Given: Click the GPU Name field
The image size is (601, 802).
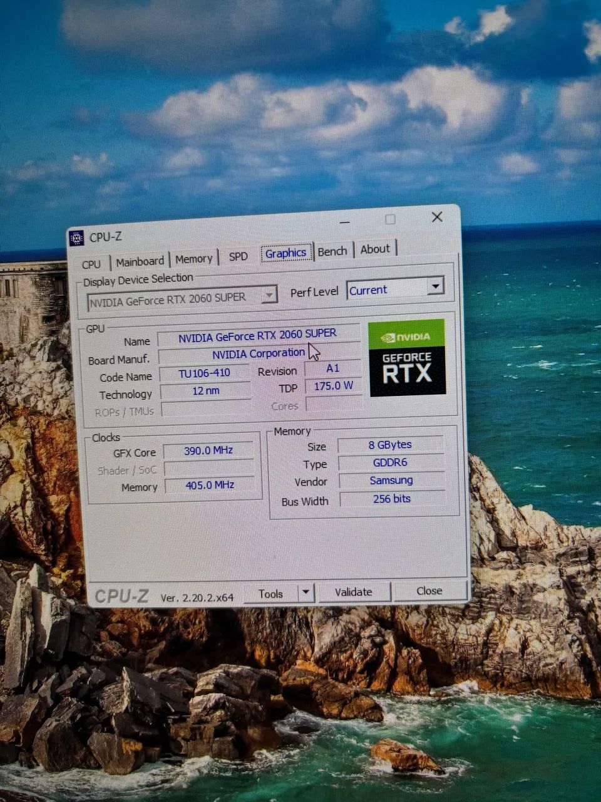Looking at the screenshot, I should pyautogui.click(x=258, y=336).
